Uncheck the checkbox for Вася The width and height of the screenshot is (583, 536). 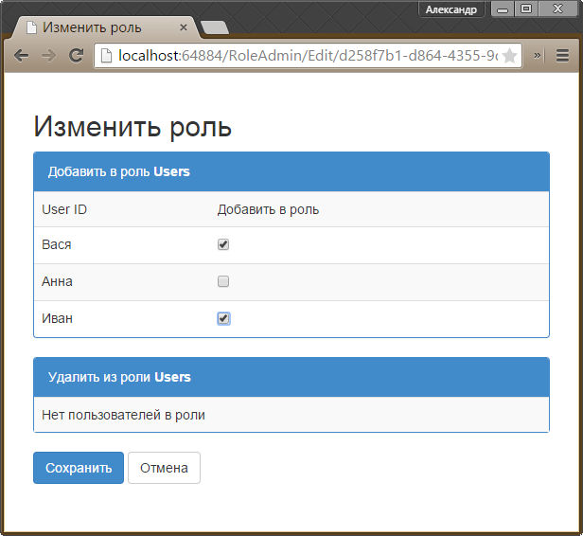(x=223, y=244)
